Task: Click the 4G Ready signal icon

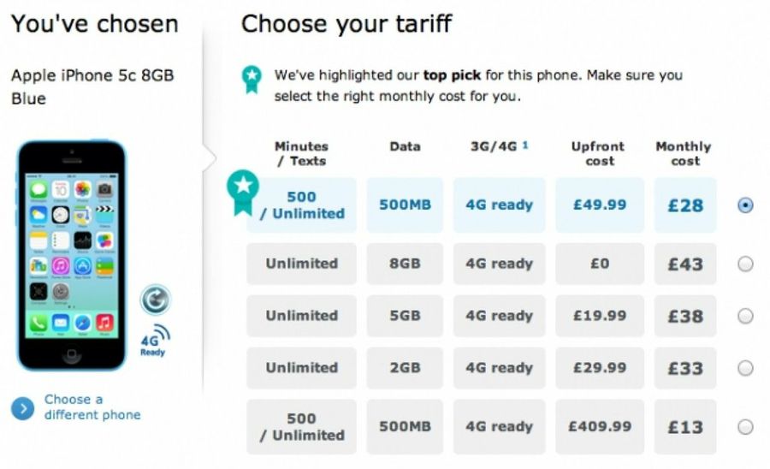Action: (155, 341)
